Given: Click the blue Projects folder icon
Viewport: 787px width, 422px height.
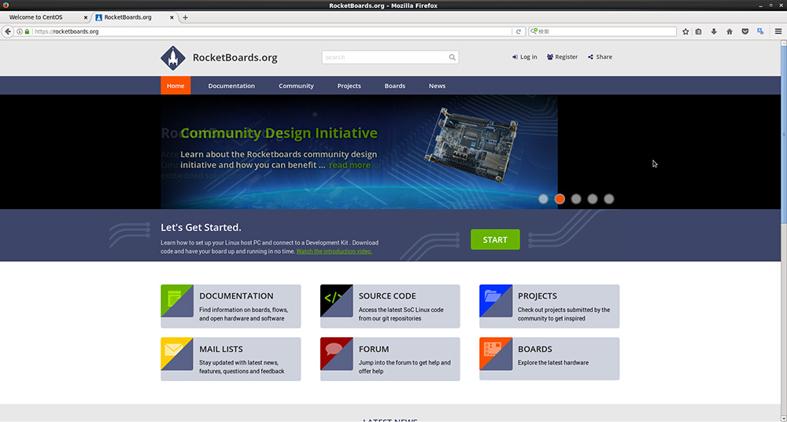Looking at the screenshot, I should (495, 301).
